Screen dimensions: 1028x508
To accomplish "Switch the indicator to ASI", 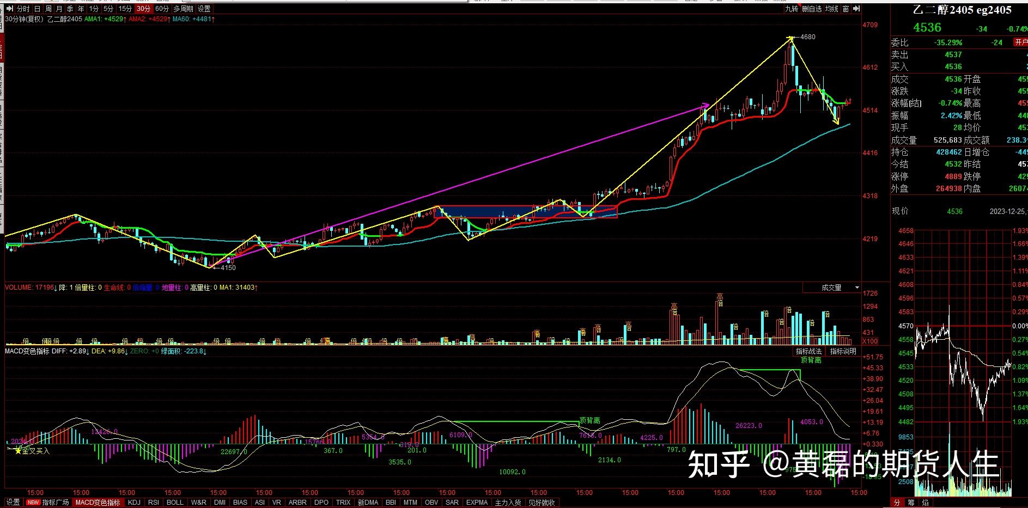I will [x=260, y=503].
